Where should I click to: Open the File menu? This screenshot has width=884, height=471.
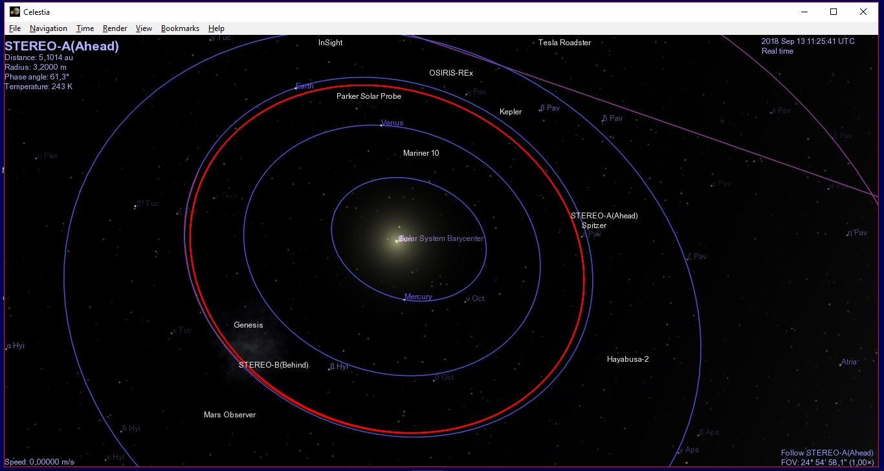[x=15, y=28]
